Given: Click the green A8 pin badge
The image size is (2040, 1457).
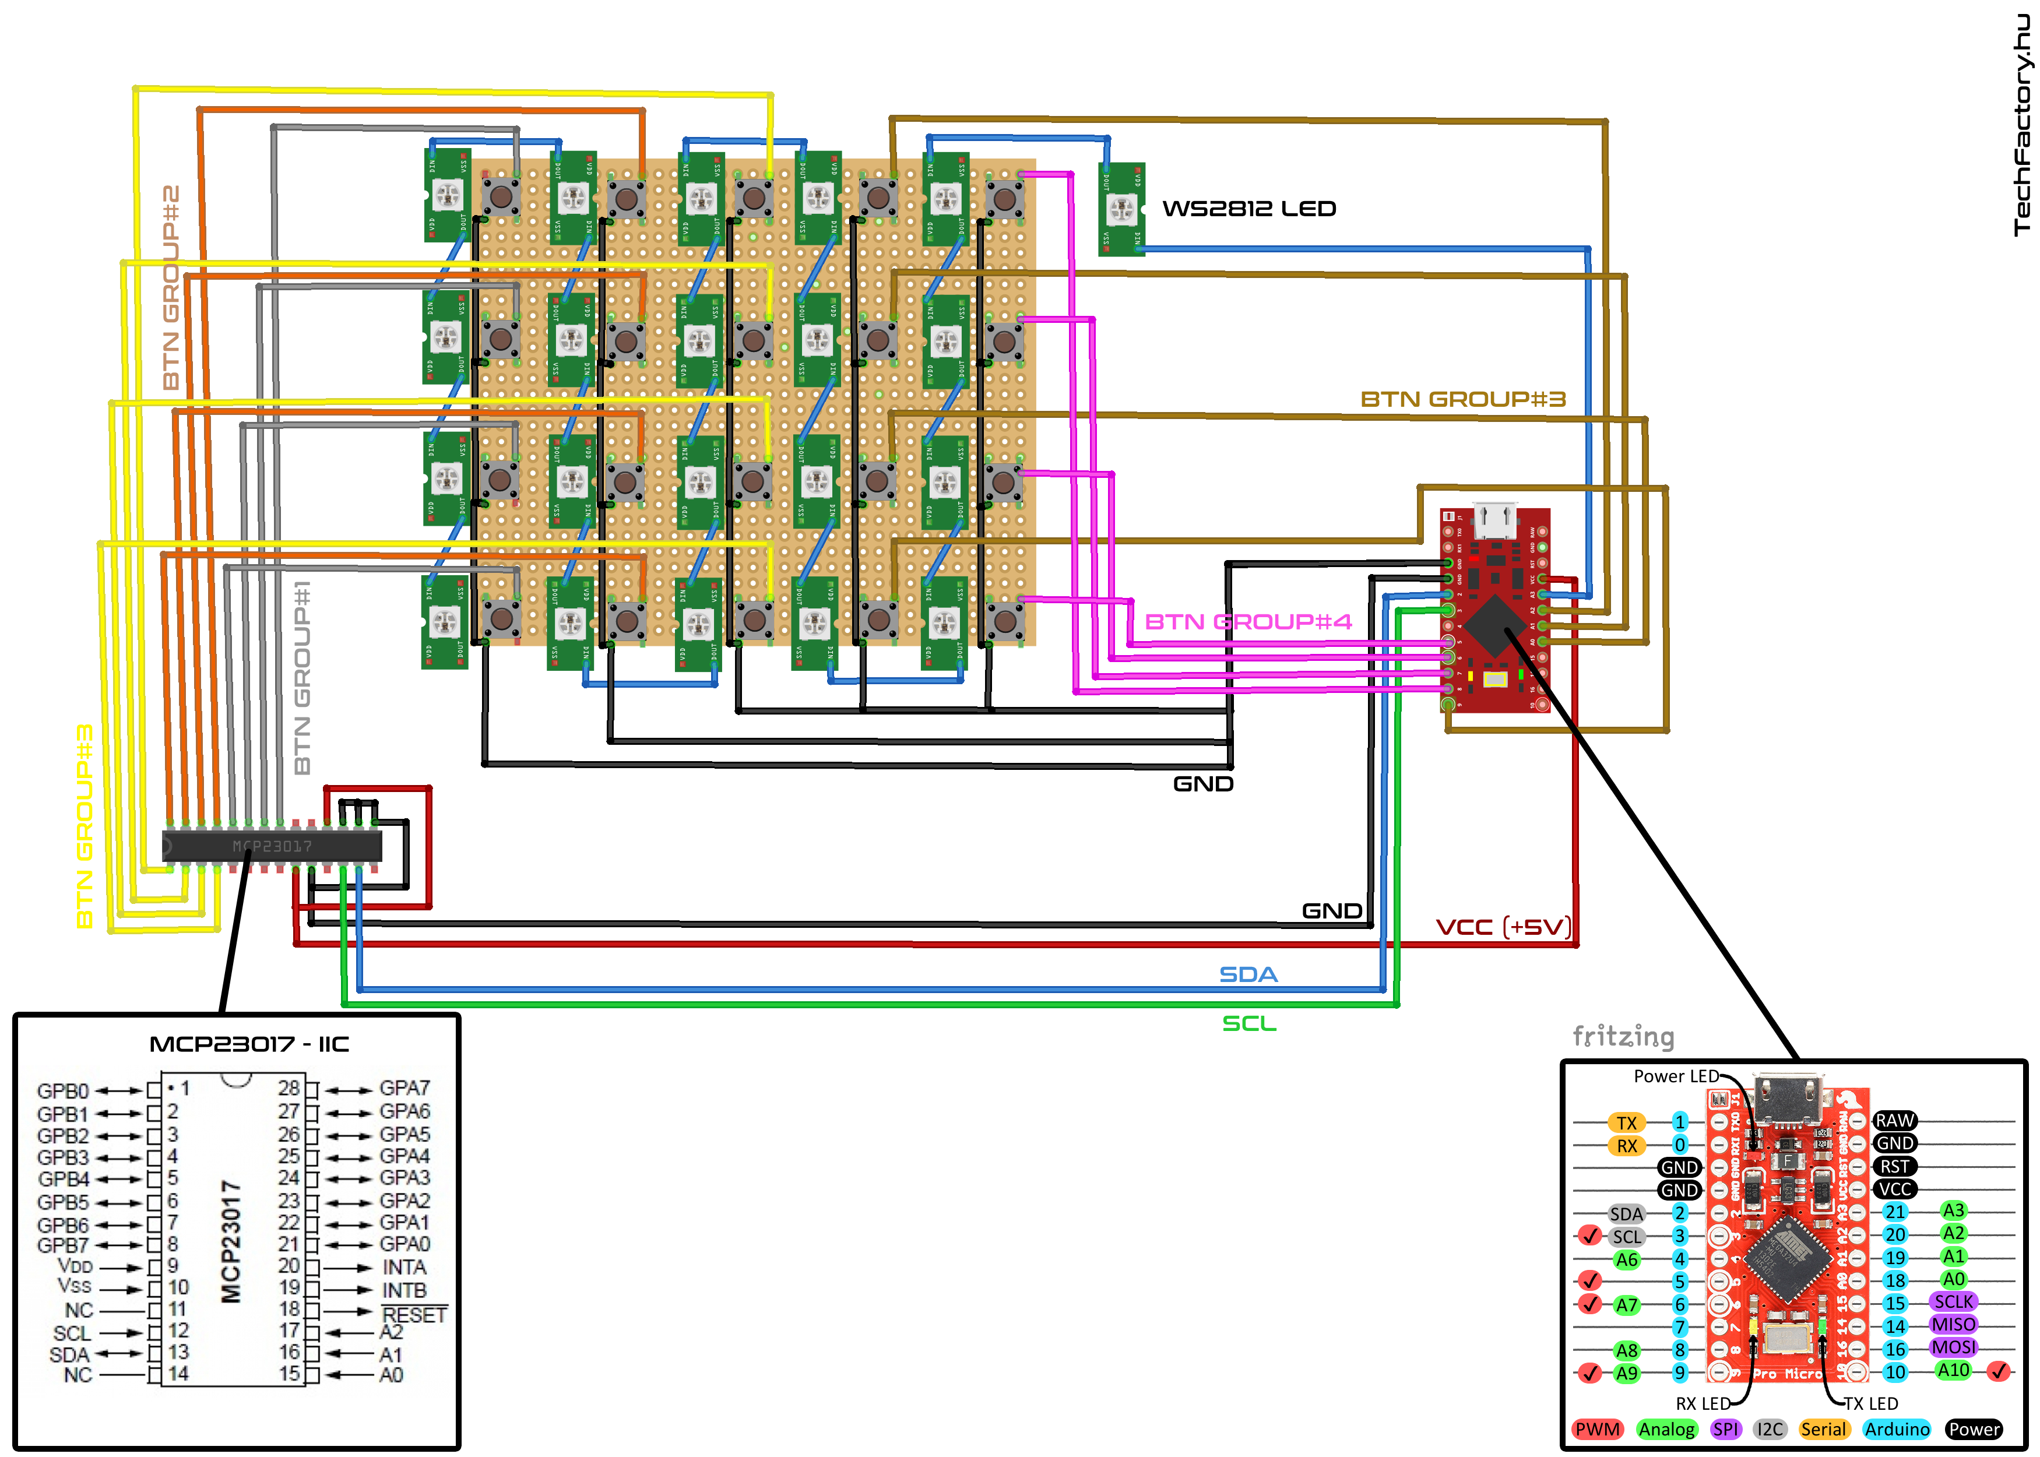Looking at the screenshot, I should (1626, 1350).
